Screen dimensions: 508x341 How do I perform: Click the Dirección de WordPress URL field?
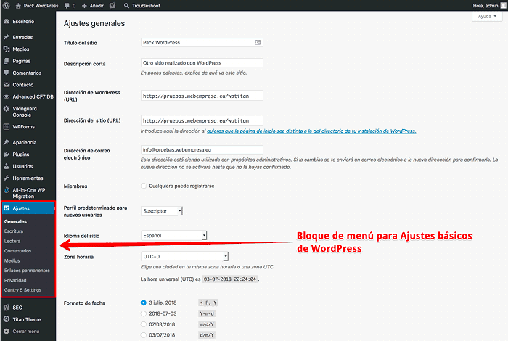coord(202,96)
